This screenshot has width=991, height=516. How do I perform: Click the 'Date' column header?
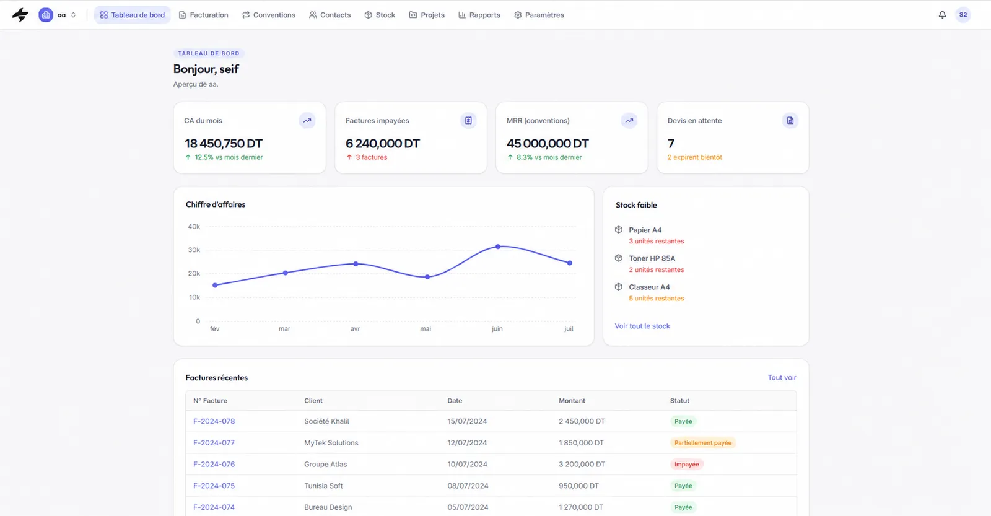[455, 401]
